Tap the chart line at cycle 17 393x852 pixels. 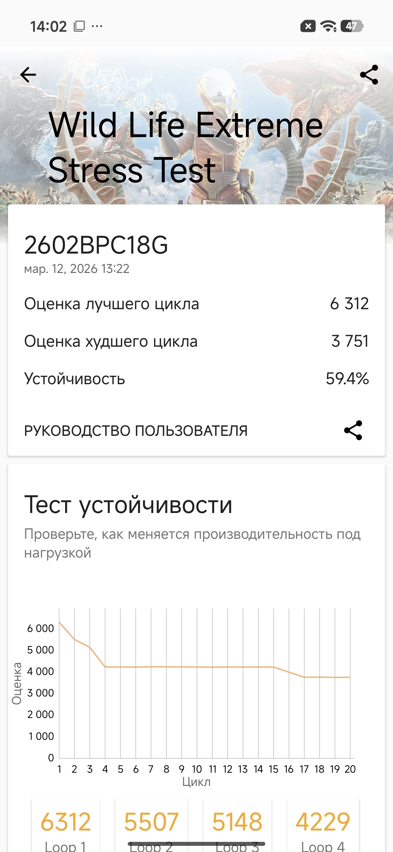(304, 677)
